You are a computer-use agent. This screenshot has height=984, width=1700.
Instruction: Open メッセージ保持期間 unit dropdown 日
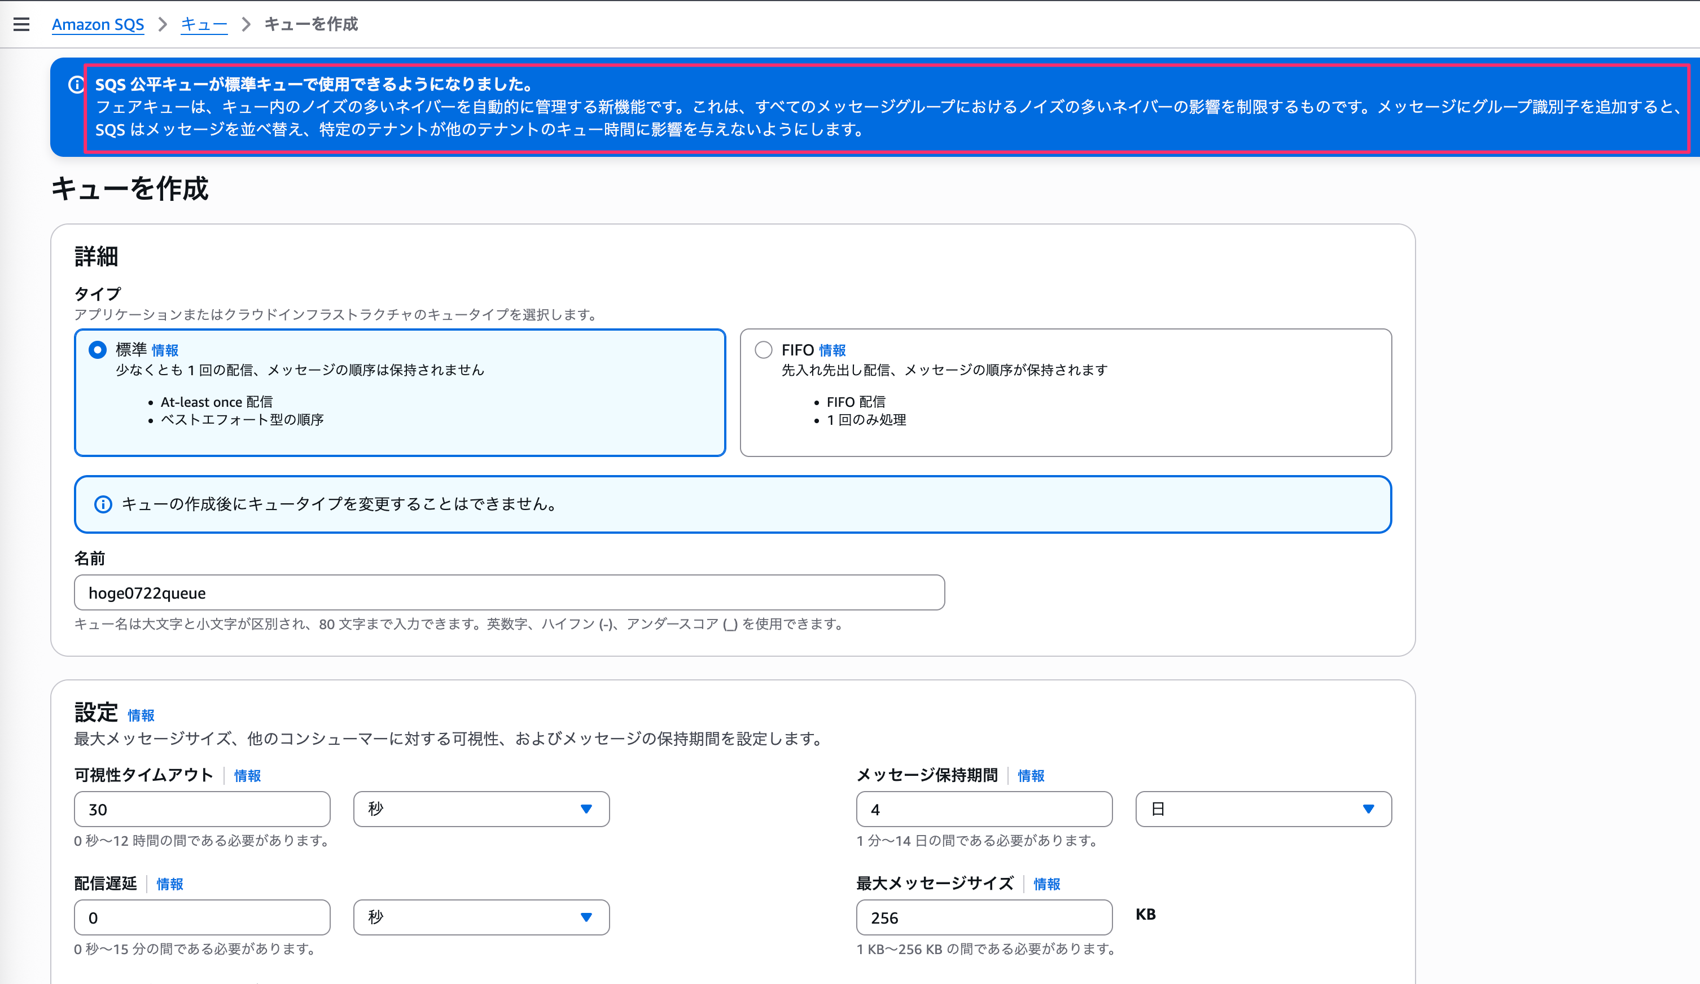(x=1264, y=809)
